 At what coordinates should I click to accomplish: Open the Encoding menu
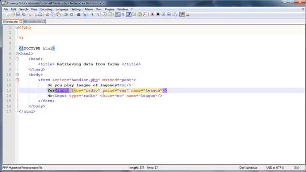click(x=46, y=9)
